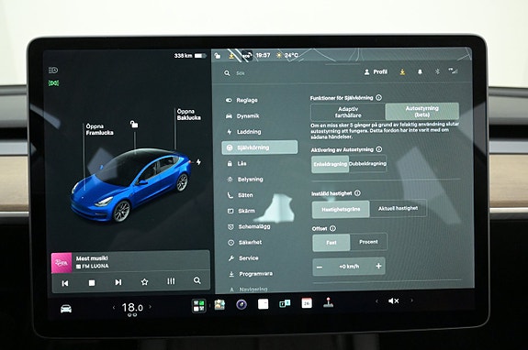The image size is (528, 350).
Task: Skip to next station
Action: coord(118,282)
